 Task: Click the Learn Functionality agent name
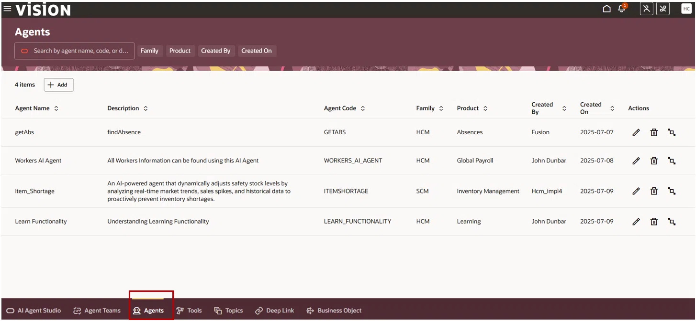click(x=41, y=222)
